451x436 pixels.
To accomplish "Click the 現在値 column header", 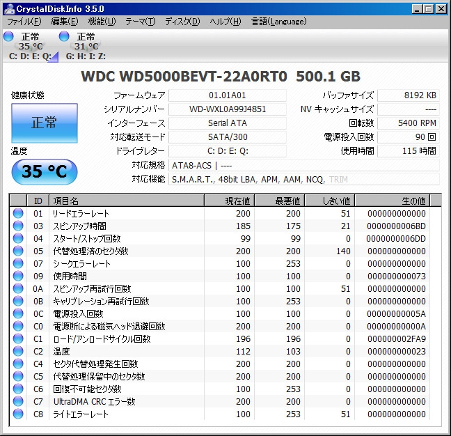I will [x=229, y=201].
